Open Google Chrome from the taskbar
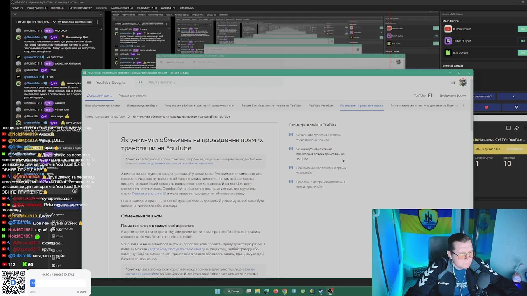This screenshot has width=527, height=296. [284, 291]
